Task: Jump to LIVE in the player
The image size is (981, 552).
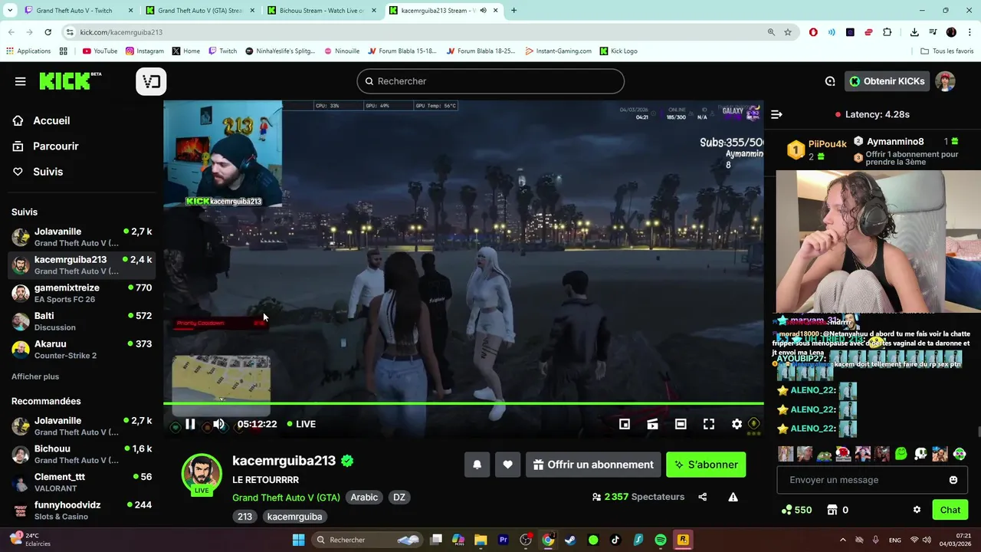Action: pyautogui.click(x=301, y=424)
